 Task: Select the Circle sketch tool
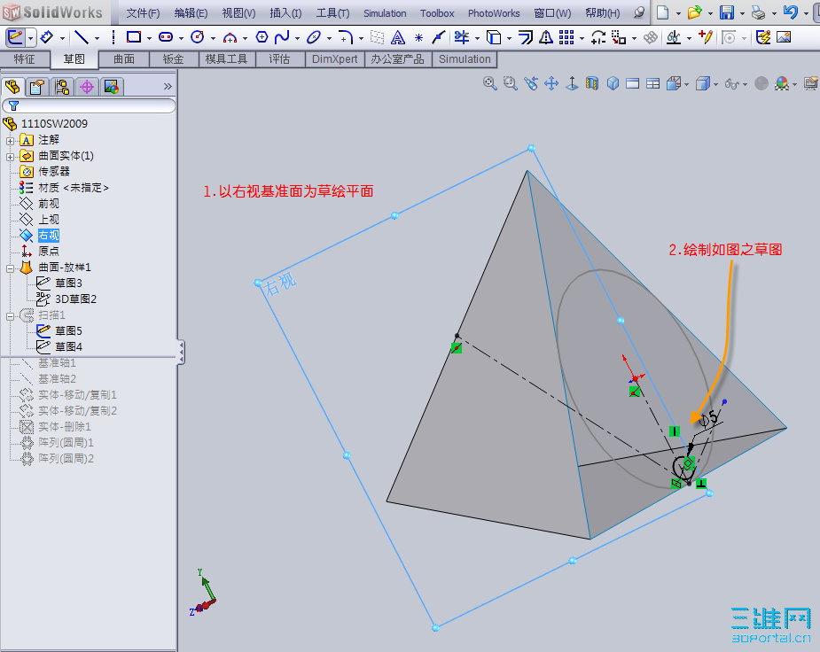point(198,37)
